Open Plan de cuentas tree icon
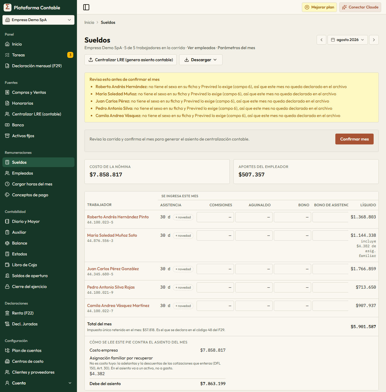The width and height of the screenshot is (386, 392). (x=7, y=350)
